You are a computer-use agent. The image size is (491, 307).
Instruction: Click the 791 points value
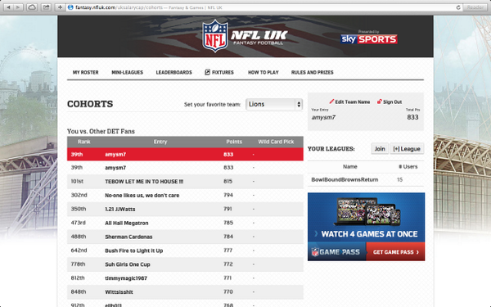click(228, 209)
